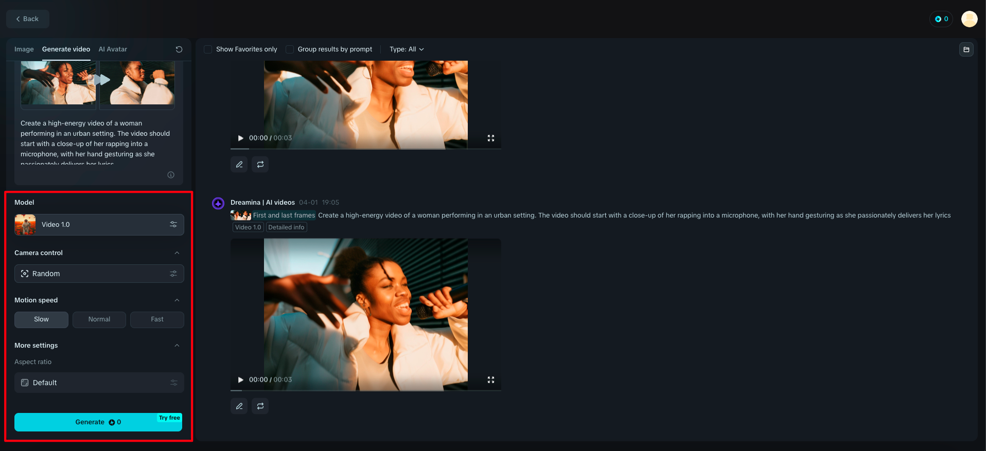Regenerate the lower video
Image resolution: width=986 pixels, height=451 pixels.
(260, 406)
